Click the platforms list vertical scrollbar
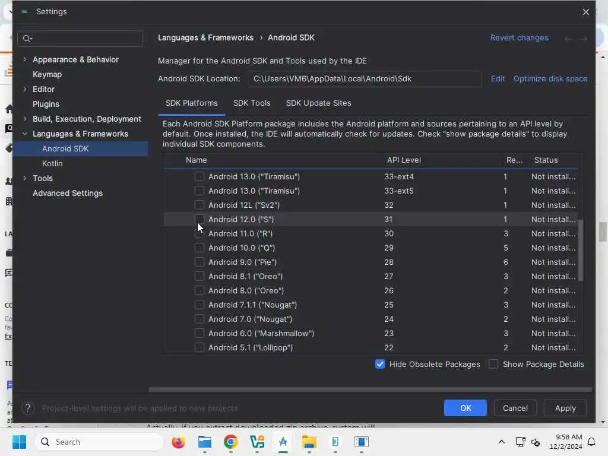Viewport: 608px width, 456px height. (581, 250)
